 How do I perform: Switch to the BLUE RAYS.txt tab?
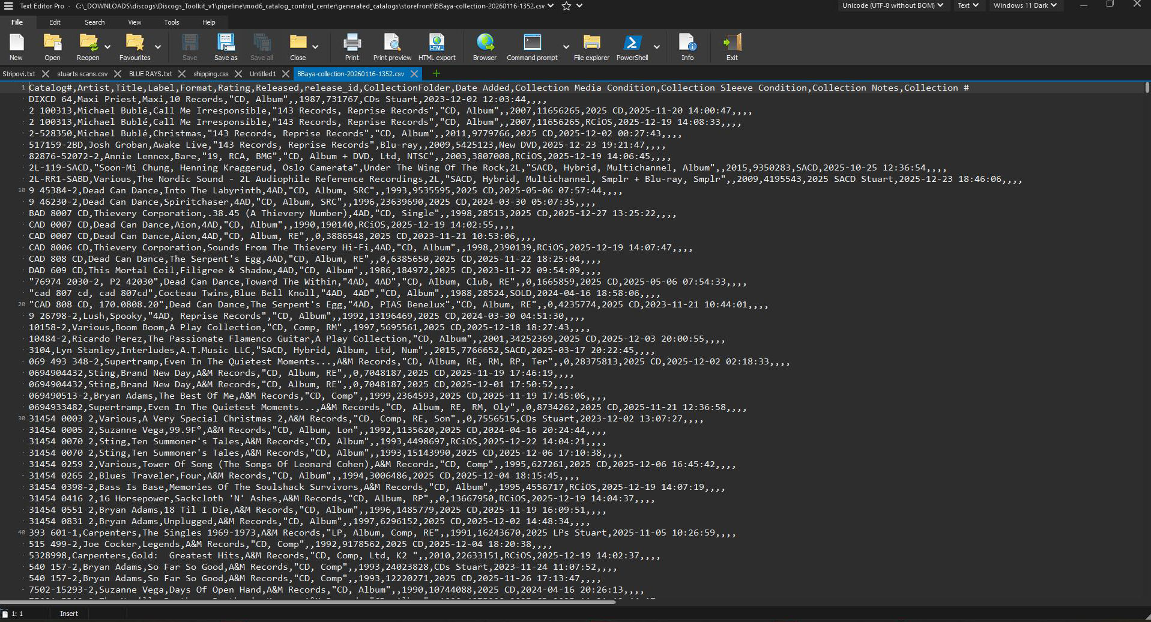tap(150, 74)
